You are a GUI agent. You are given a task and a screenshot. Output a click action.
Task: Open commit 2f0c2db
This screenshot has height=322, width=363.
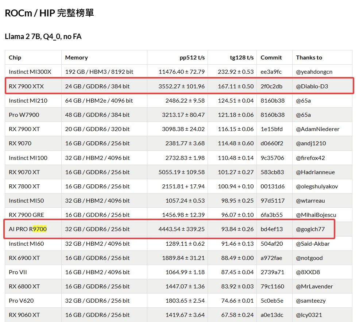(x=271, y=87)
